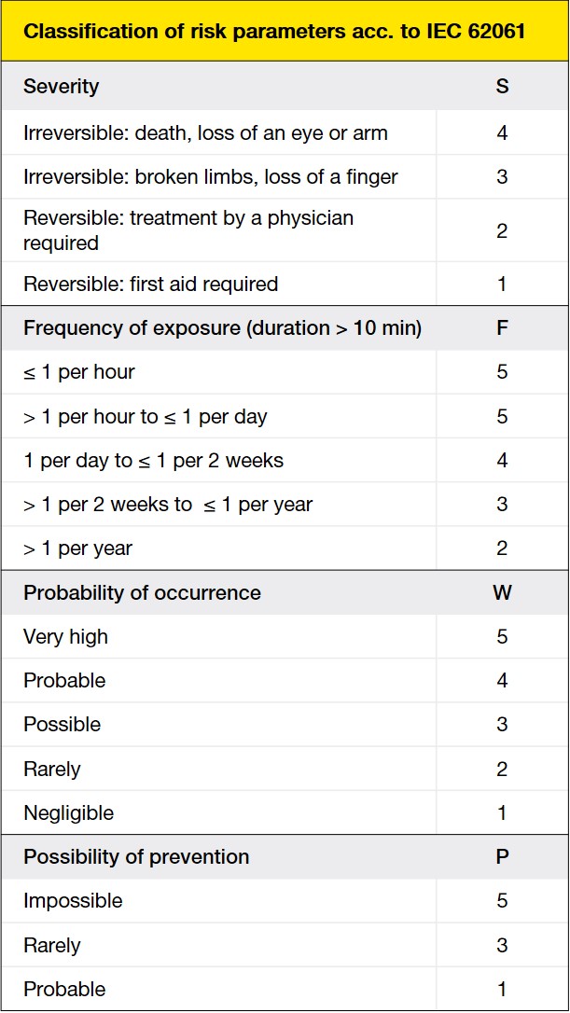Image resolution: width=570 pixels, height=1013 pixels.
Task: Click the 'Possible' probability row
Action: click(63, 725)
